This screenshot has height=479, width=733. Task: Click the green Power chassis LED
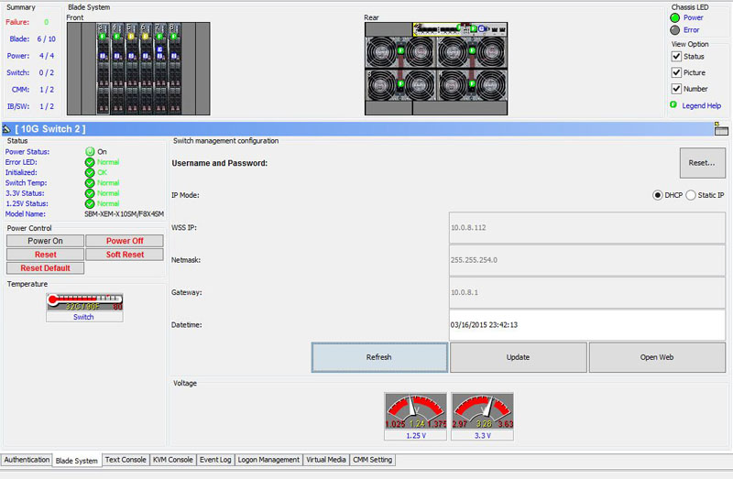coord(675,16)
